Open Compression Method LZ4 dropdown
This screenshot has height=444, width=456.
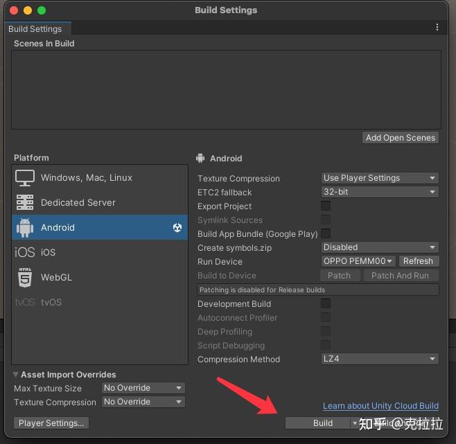380,359
